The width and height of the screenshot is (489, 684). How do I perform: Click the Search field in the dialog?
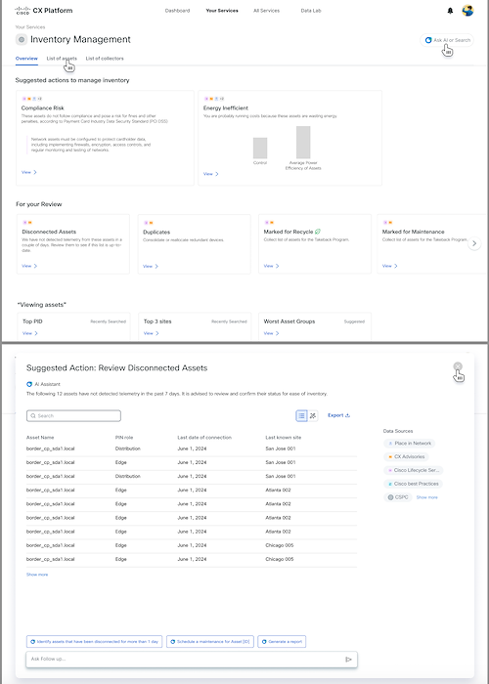[73, 416]
